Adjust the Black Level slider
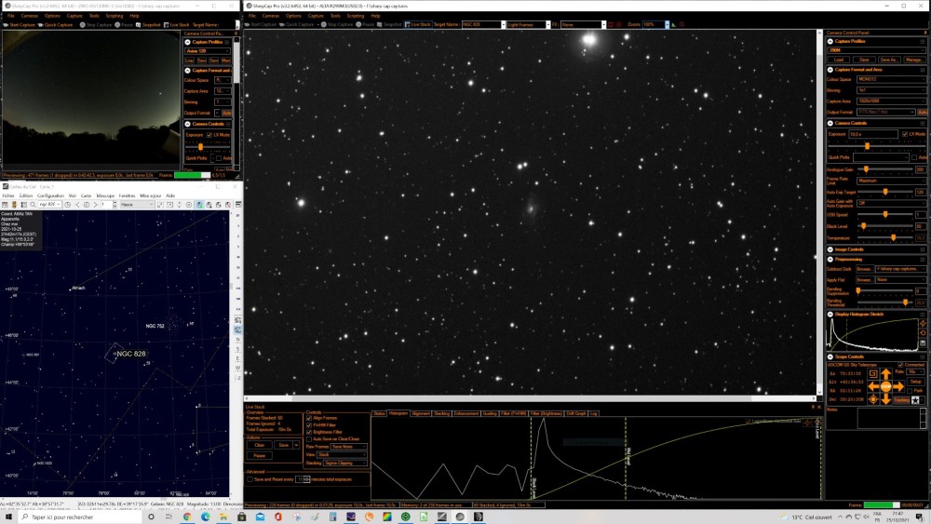 (884, 226)
